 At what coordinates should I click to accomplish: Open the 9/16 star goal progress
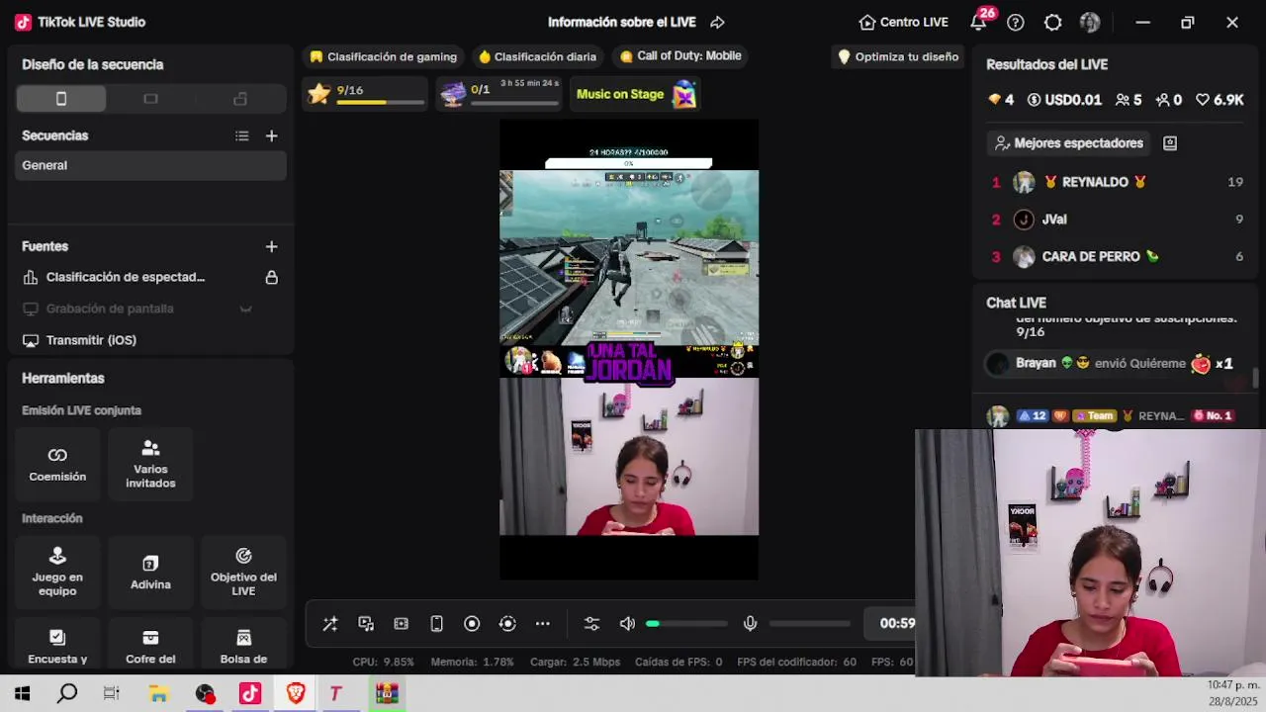366,94
